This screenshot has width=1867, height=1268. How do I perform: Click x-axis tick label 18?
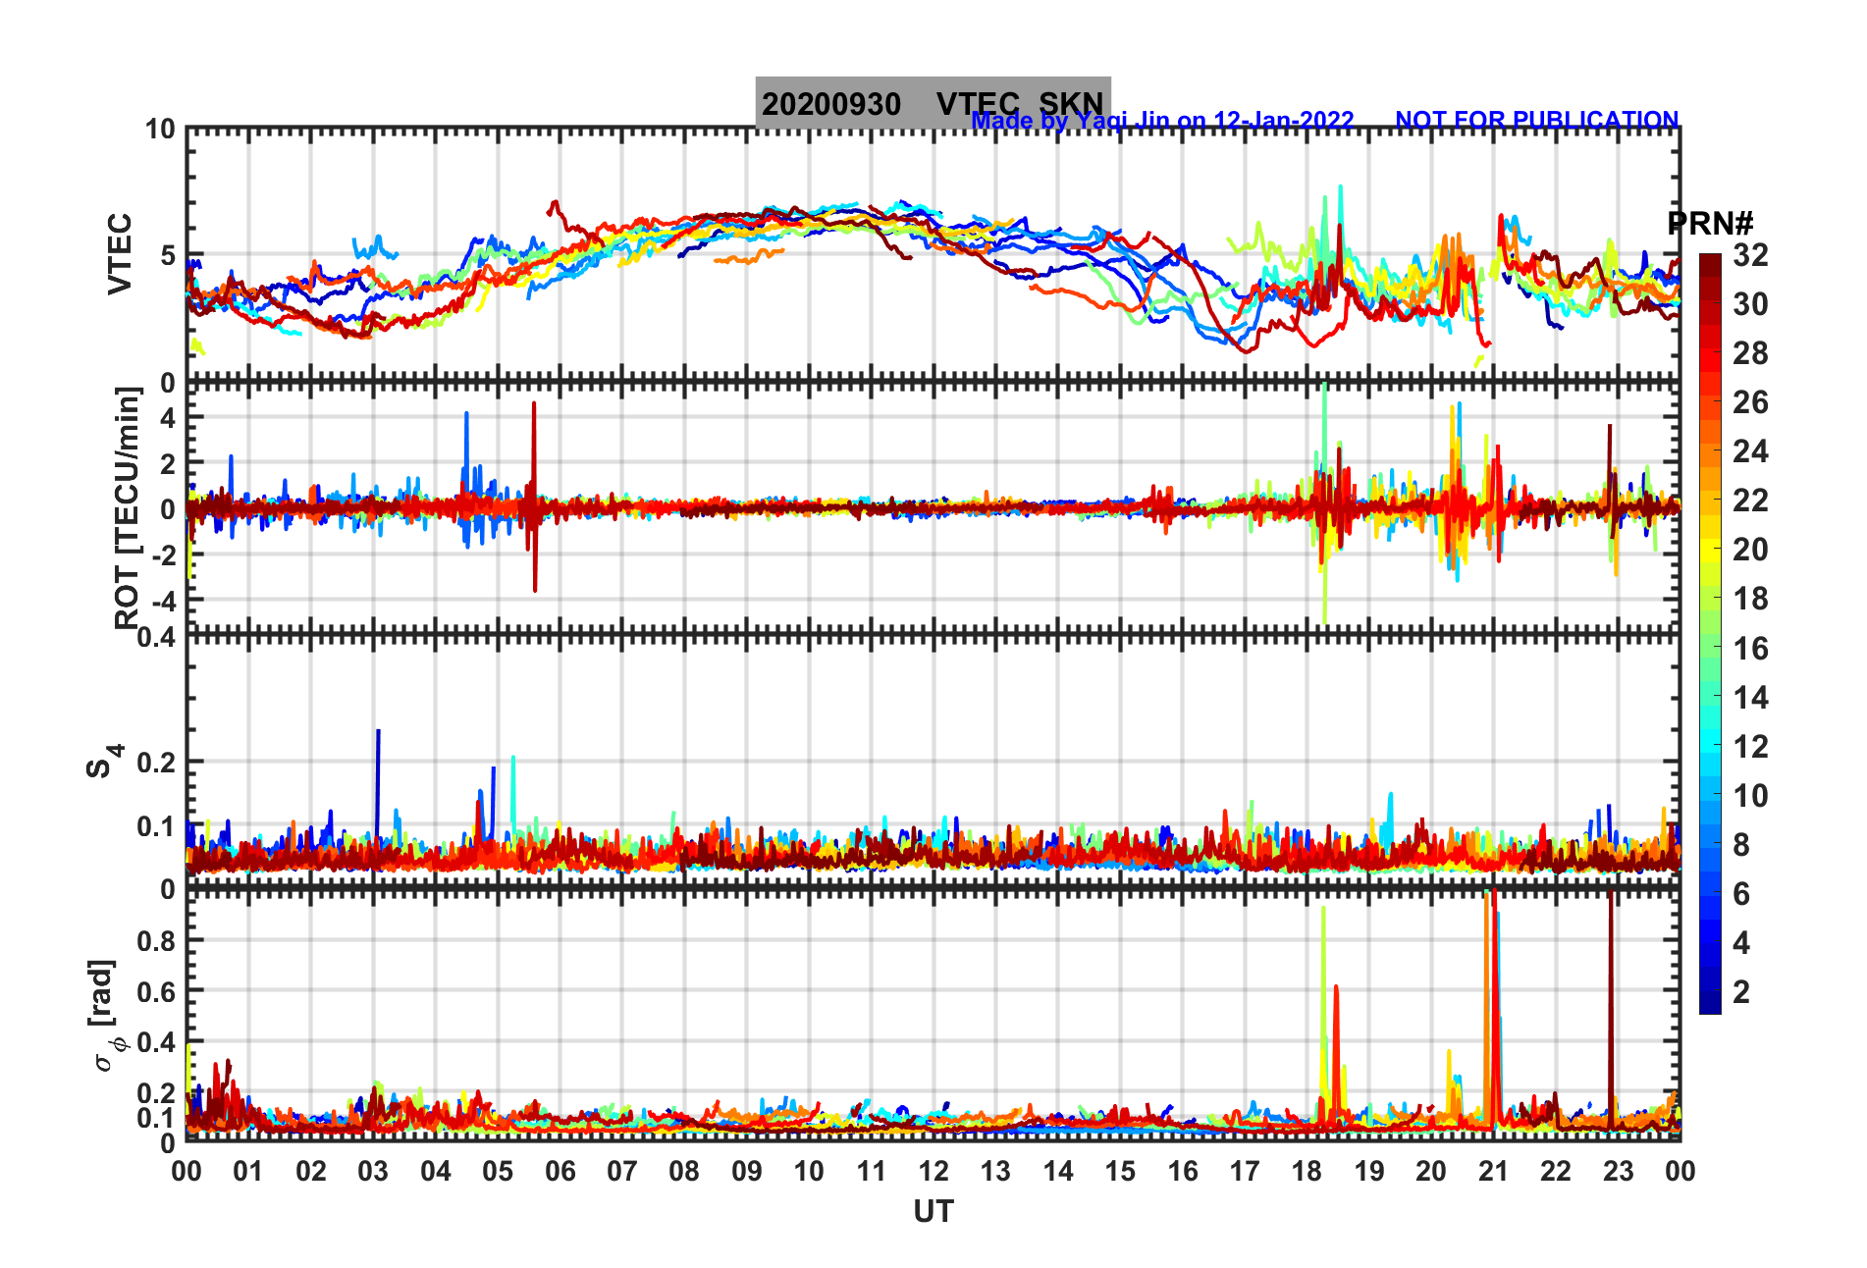click(1307, 1171)
